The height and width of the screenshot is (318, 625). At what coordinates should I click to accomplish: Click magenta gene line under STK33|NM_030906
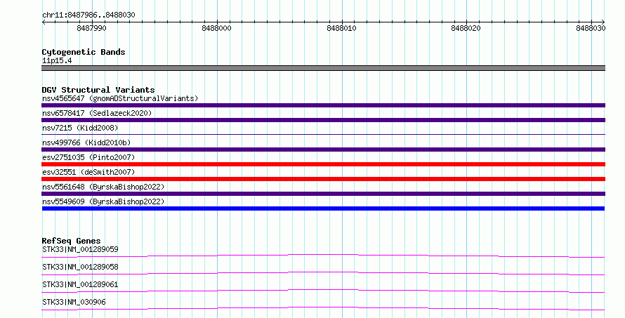pos(323,308)
